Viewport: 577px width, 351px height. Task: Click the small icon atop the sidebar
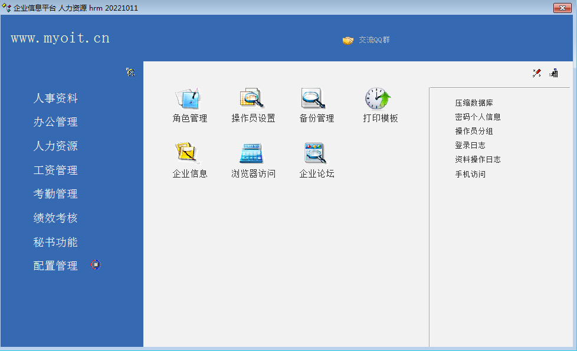130,72
